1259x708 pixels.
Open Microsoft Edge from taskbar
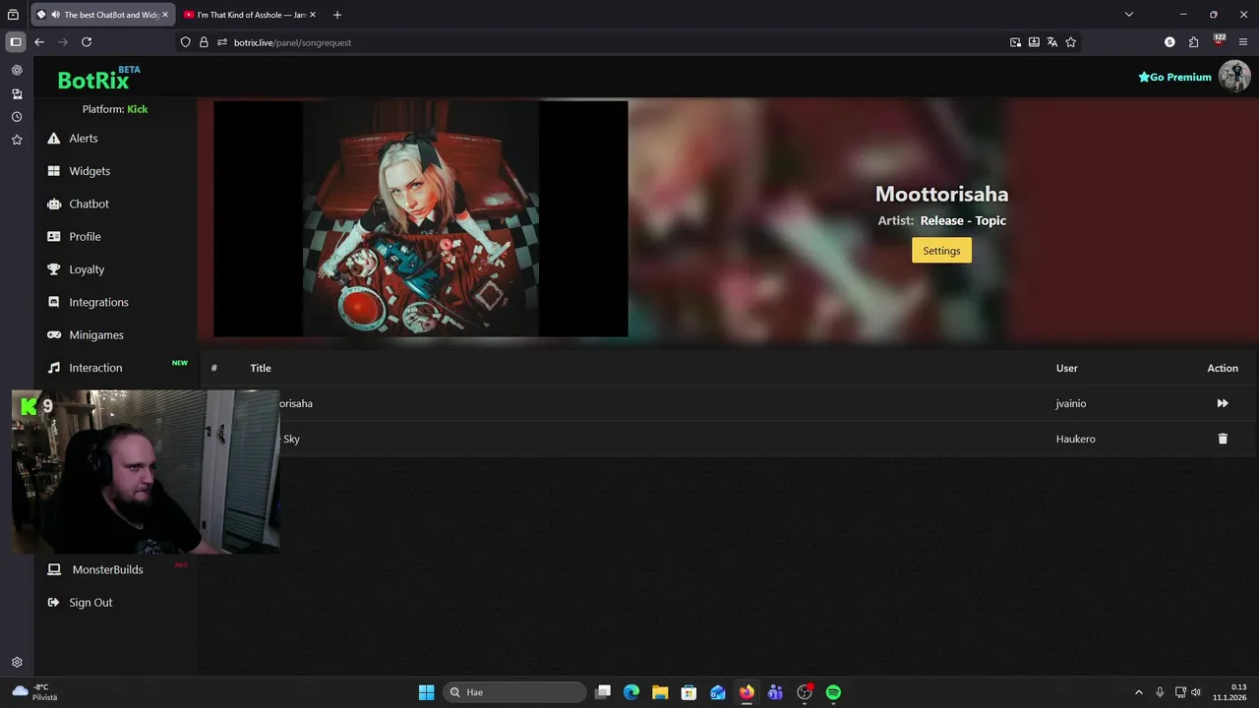coord(631,692)
